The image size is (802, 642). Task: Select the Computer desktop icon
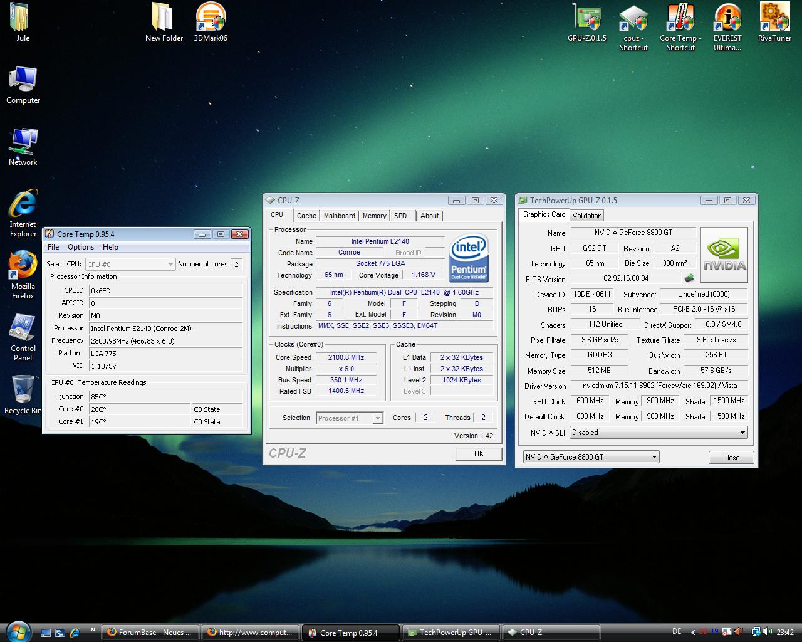(23, 85)
